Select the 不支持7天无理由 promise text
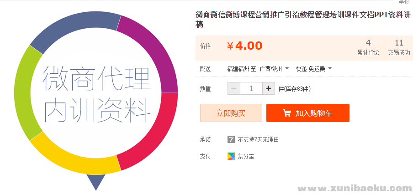The width and height of the screenshot is (413, 194). pyautogui.click(x=258, y=139)
